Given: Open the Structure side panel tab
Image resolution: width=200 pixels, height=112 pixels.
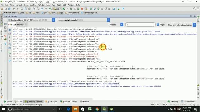Looking at the screenshot, I should click(x=2, y=34).
